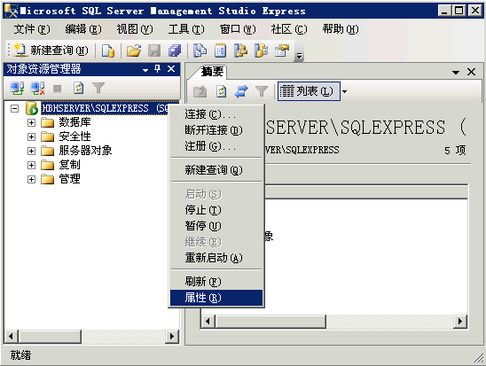Open the 视图(V) menu
486x366 pixels.
[x=135, y=29]
